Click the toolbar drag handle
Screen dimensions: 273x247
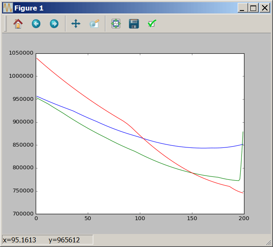(5, 24)
